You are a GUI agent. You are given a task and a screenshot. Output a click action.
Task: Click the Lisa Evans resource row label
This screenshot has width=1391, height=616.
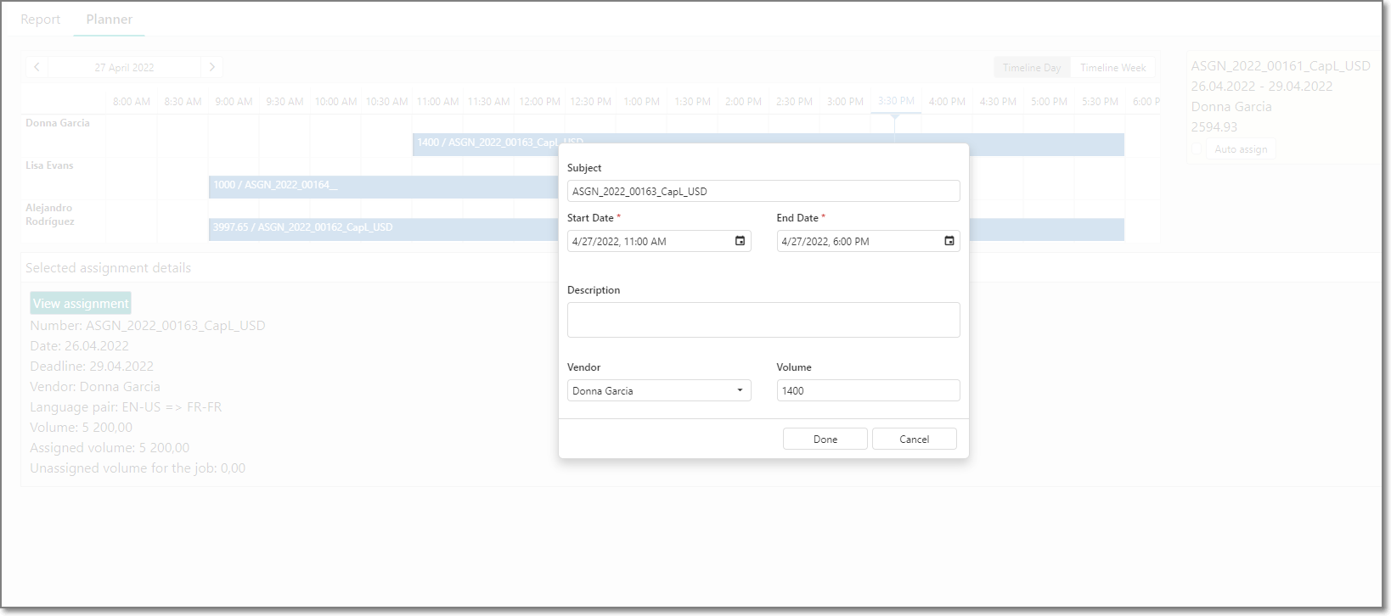point(49,165)
